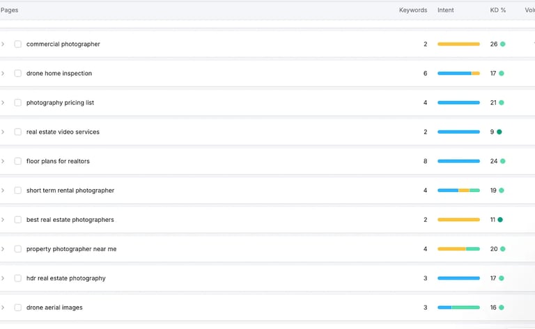Viewport: 535px width, 329px height.
Task: Select the photography pricing list checkbox
Action: coord(17,102)
